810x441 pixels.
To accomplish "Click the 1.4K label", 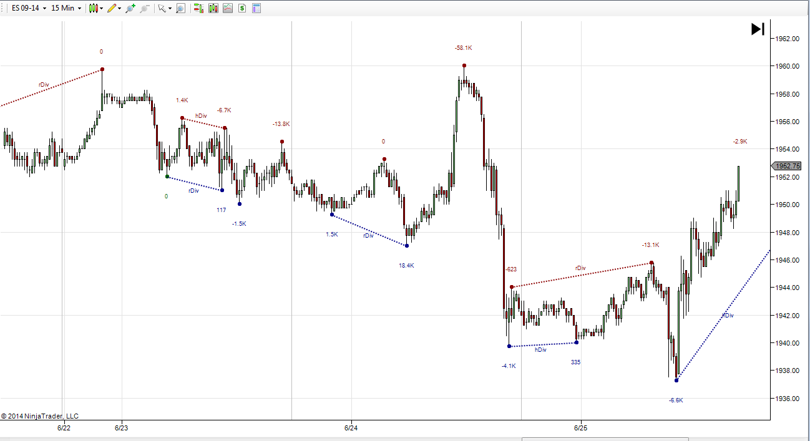I will pyautogui.click(x=182, y=100).
